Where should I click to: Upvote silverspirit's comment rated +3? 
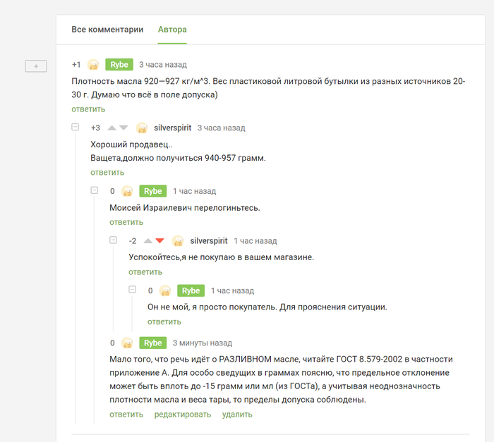tap(112, 128)
